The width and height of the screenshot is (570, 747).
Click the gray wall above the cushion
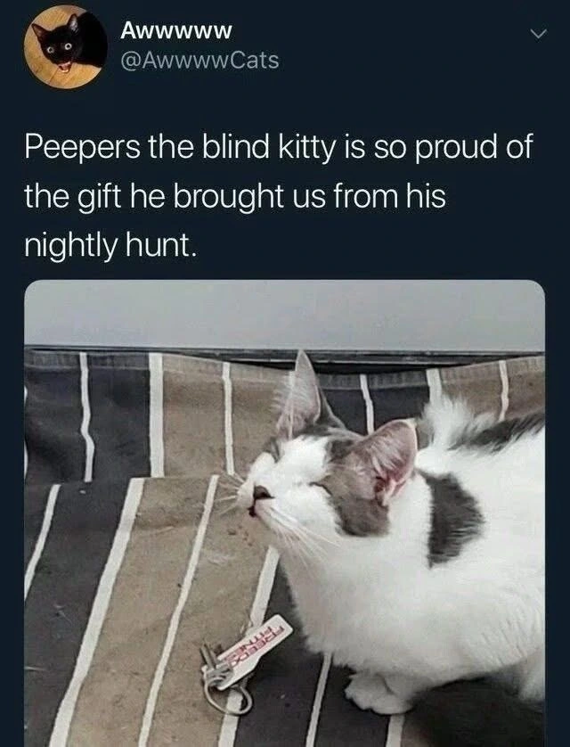(x=284, y=313)
